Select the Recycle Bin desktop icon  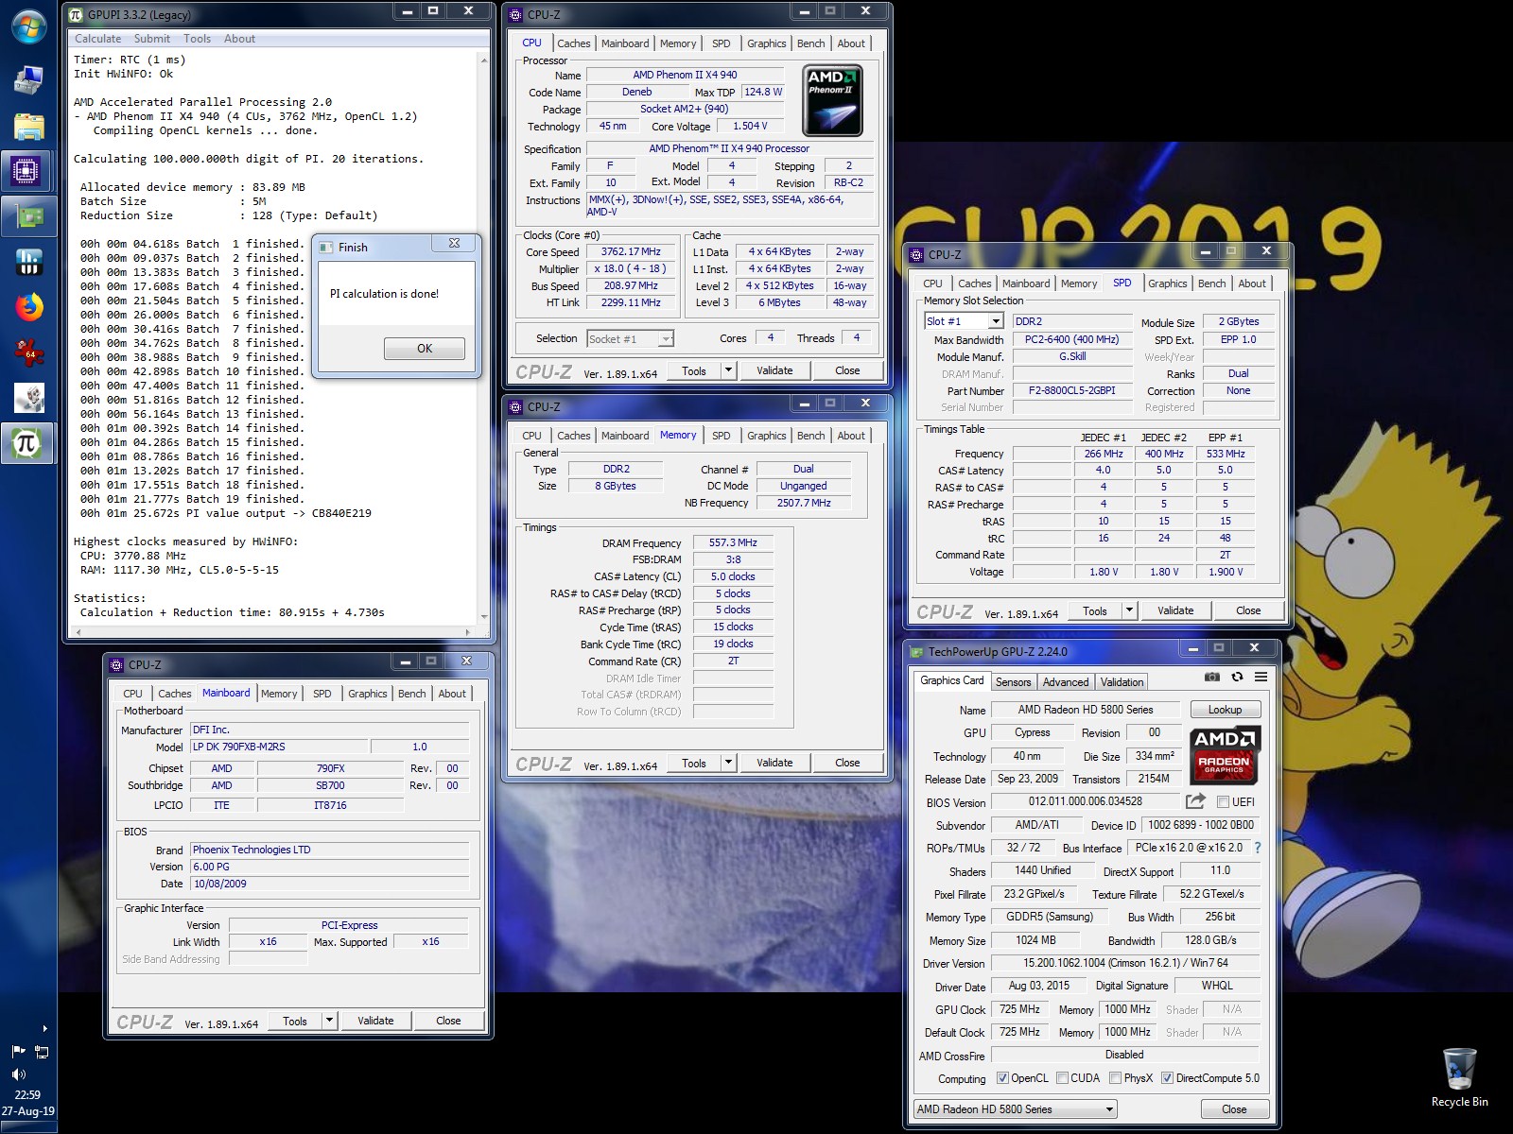(x=1459, y=1077)
